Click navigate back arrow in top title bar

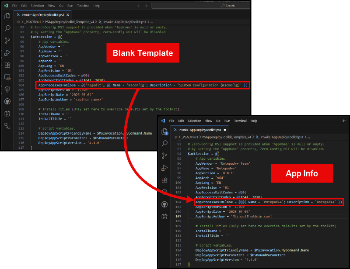coord(139,6)
